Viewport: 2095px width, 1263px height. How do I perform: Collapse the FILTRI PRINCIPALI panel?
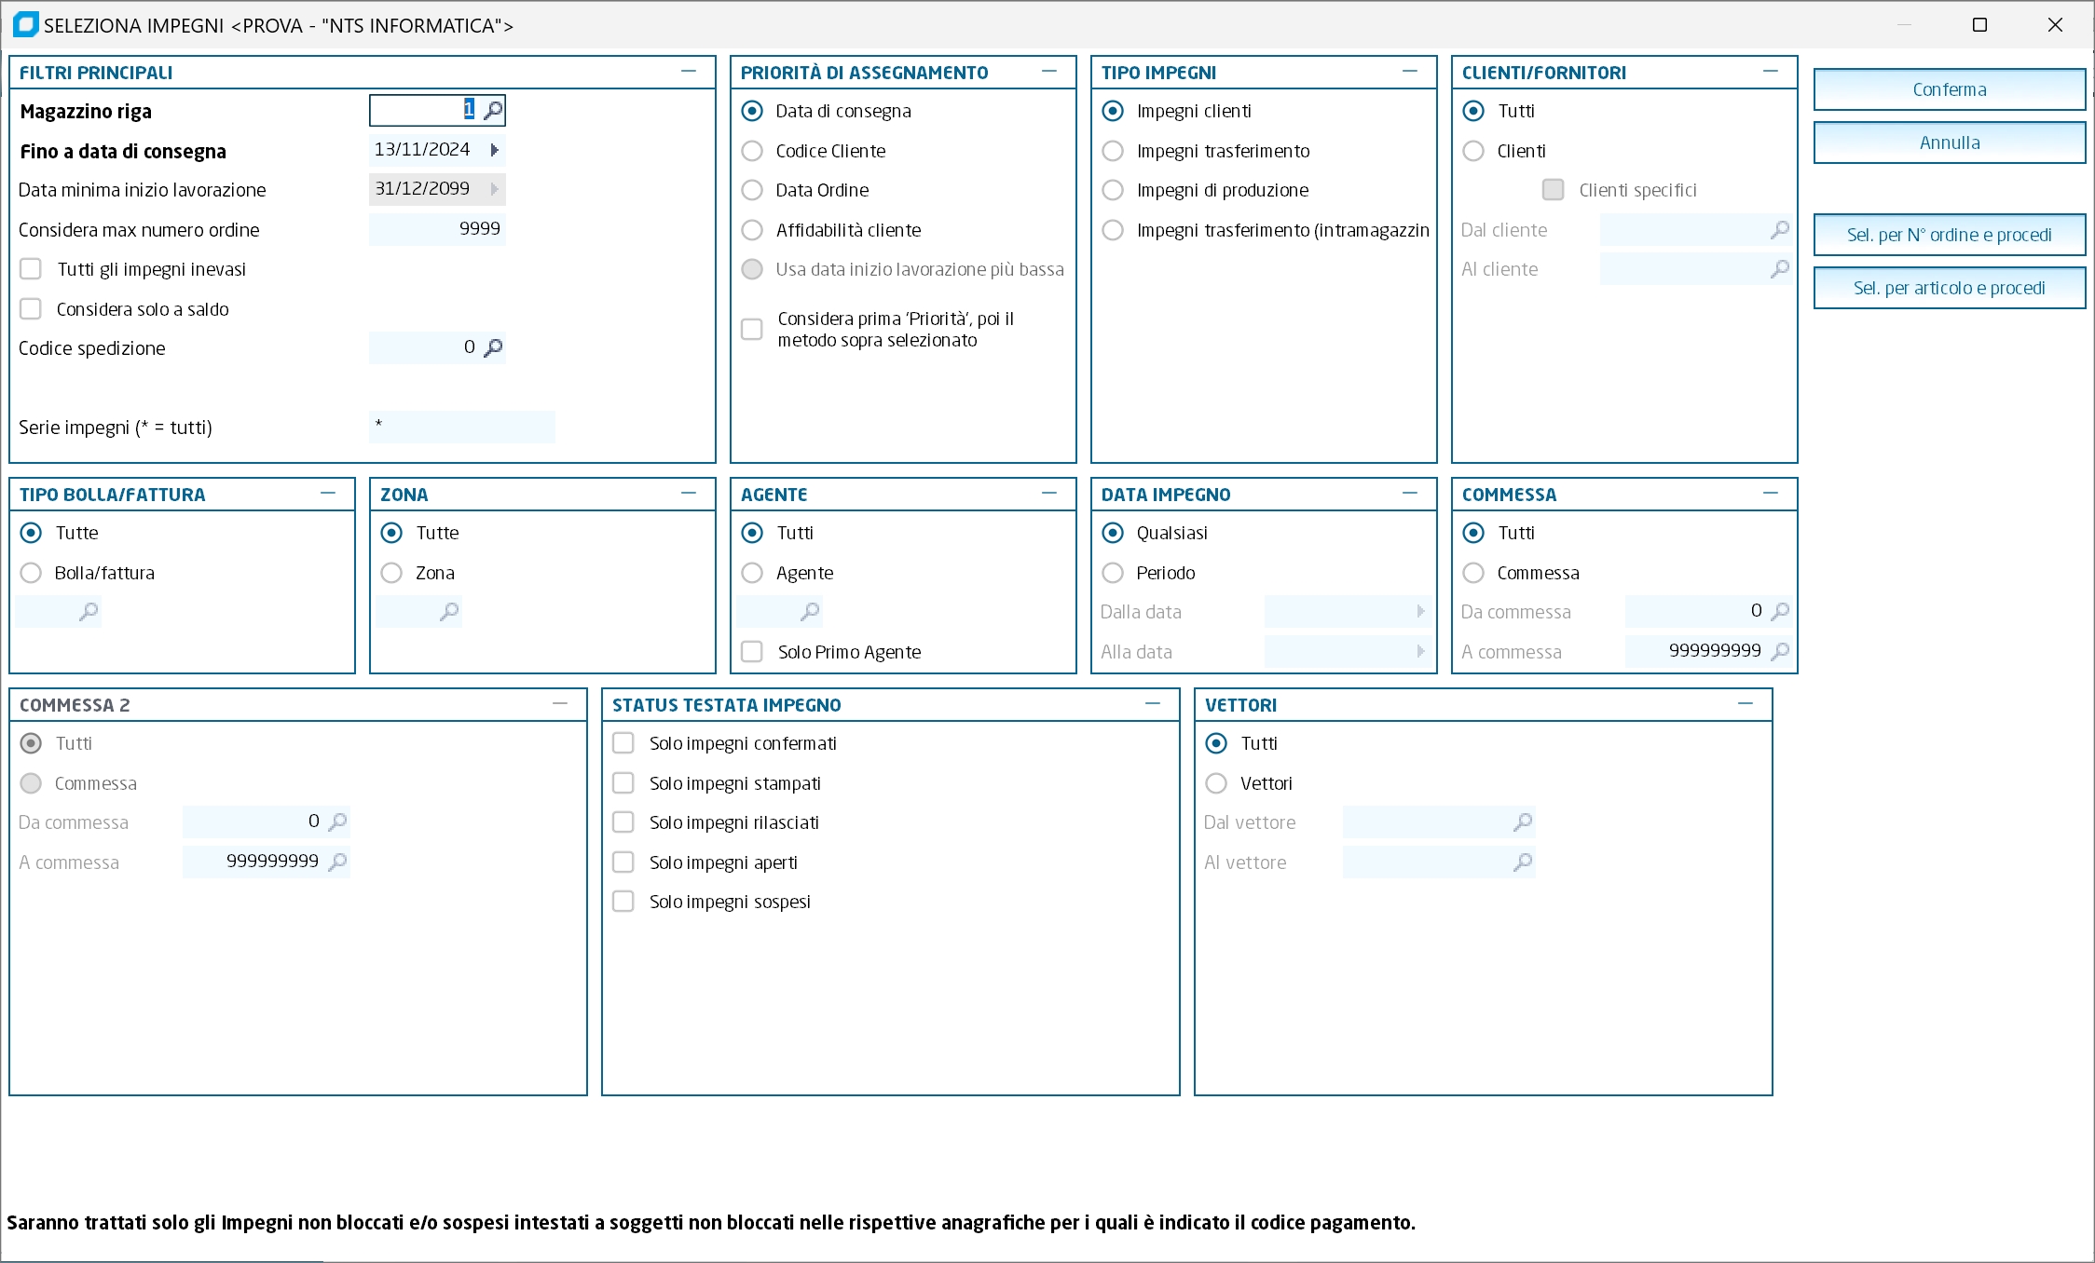point(689,72)
